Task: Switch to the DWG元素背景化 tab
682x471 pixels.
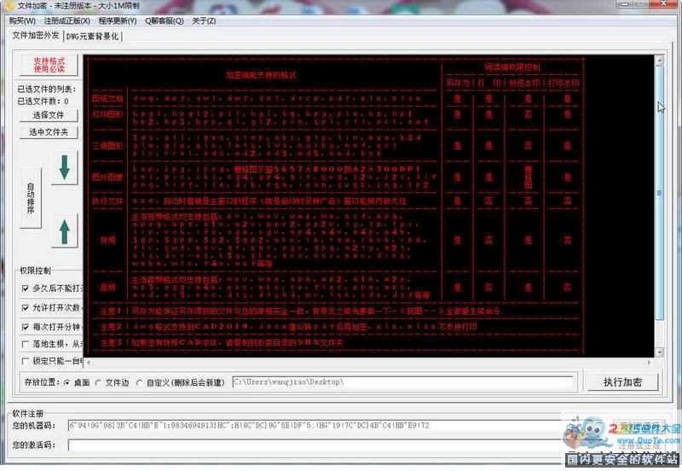Action: 92,37
